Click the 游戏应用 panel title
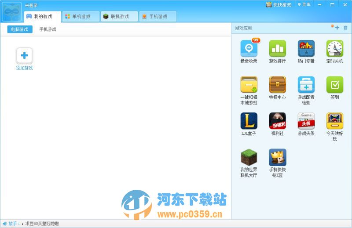 tap(243, 28)
